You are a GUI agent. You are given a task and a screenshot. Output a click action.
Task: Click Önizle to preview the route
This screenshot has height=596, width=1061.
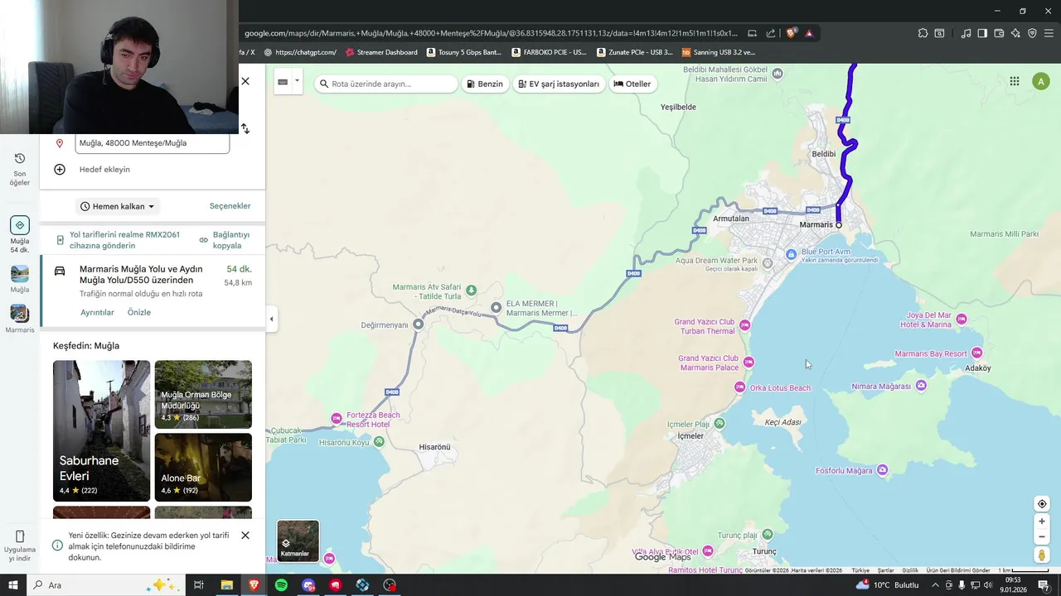(x=139, y=312)
